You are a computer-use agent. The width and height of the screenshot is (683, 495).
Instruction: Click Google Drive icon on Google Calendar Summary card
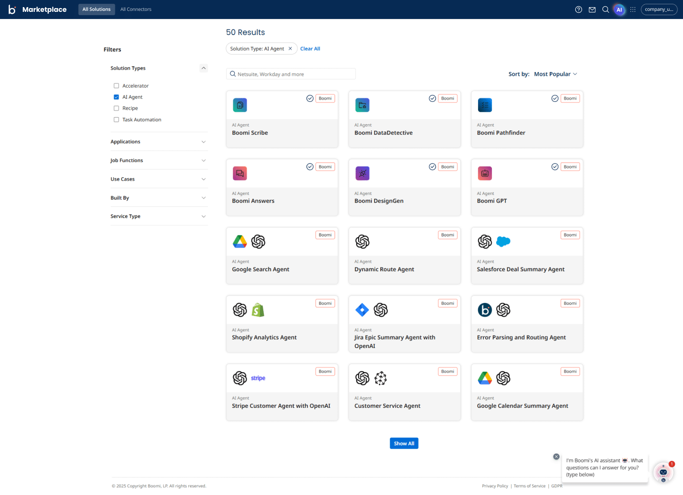pyautogui.click(x=485, y=378)
